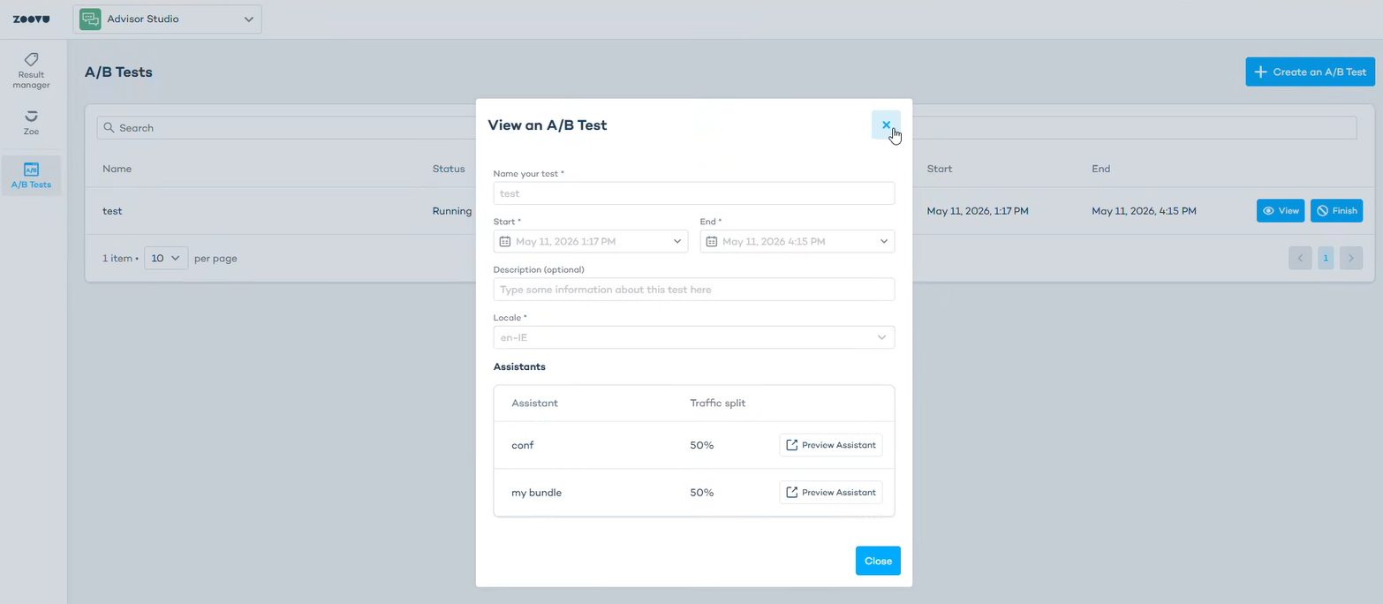
Task: Select page 1 in pagination
Action: (x=1326, y=258)
